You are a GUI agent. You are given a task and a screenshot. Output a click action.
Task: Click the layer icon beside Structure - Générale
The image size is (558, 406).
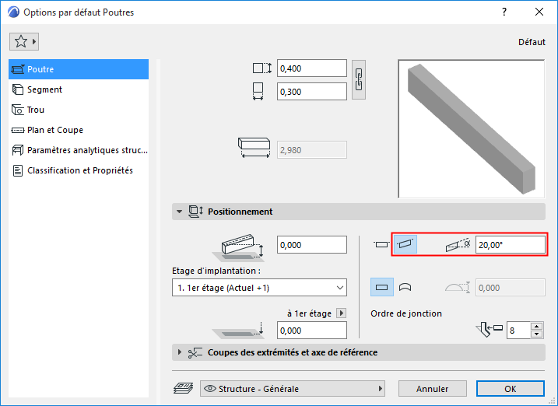pos(183,388)
